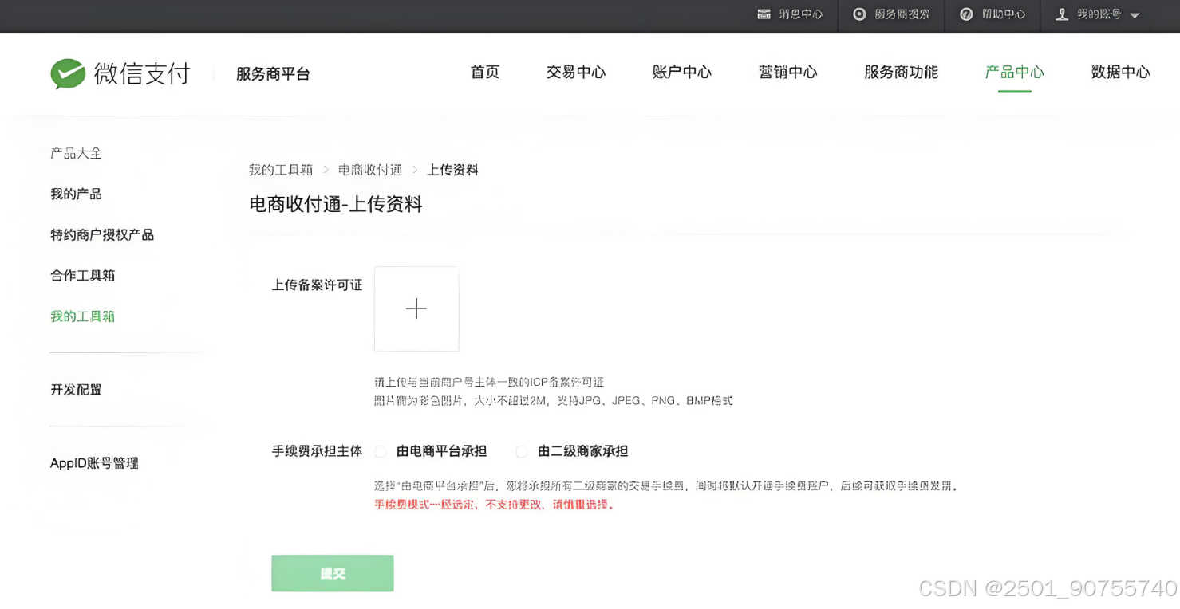Screen dimensions: 1180x609
Task: Open 合作工具箱 in the sidebar
Action: click(x=83, y=276)
